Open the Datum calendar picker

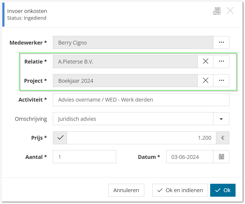click(221, 157)
